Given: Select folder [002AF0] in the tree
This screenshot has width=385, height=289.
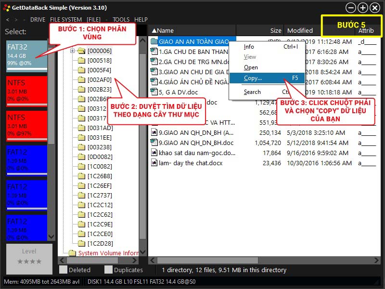Looking at the screenshot, I should point(100,80).
